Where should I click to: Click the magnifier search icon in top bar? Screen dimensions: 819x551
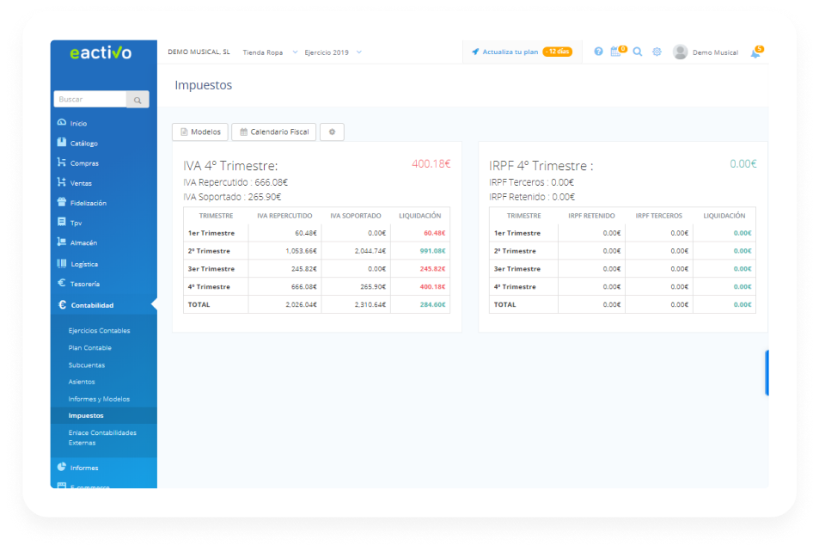(638, 52)
